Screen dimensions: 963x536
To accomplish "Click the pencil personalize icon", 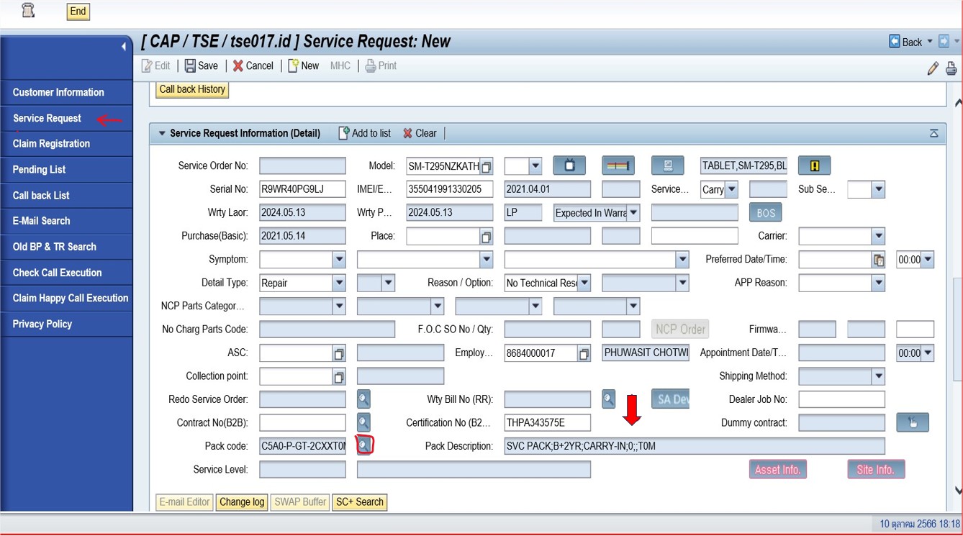I will (x=933, y=68).
